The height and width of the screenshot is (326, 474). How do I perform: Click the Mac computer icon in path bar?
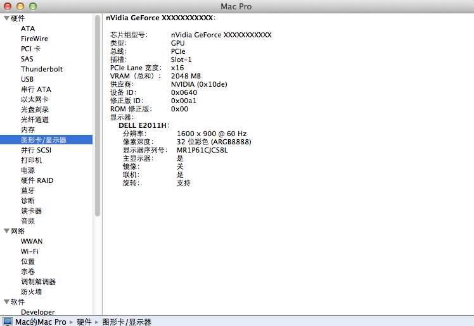click(8, 322)
